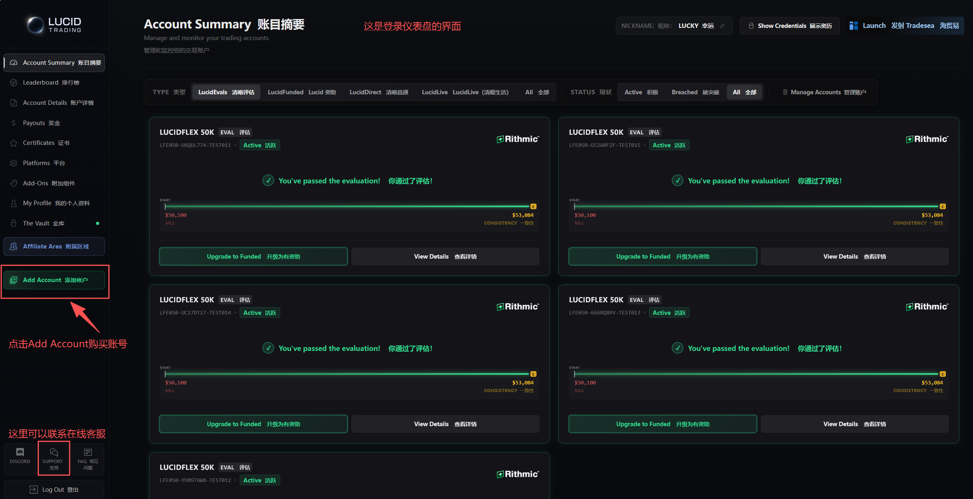Click Rithmic logo on TEST013 card
The height and width of the screenshot is (499, 973).
point(927,306)
